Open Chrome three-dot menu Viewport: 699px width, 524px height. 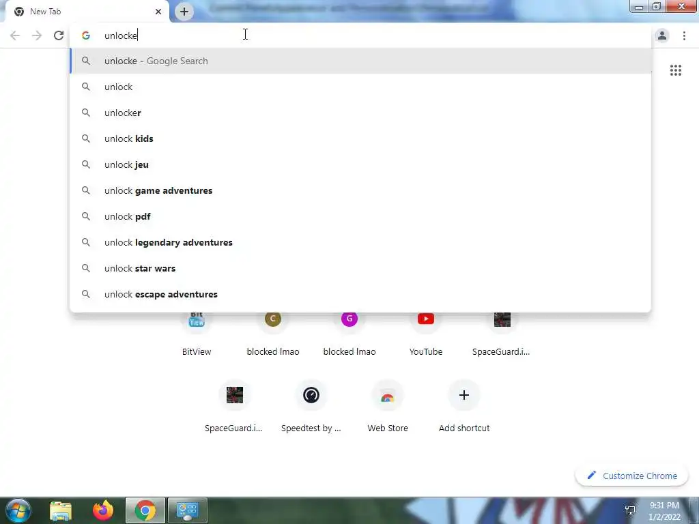pos(684,35)
